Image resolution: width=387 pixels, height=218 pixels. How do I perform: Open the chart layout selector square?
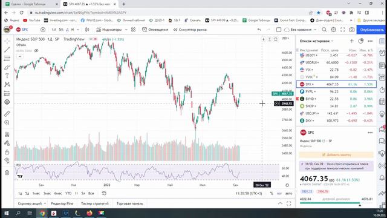pos(279,30)
